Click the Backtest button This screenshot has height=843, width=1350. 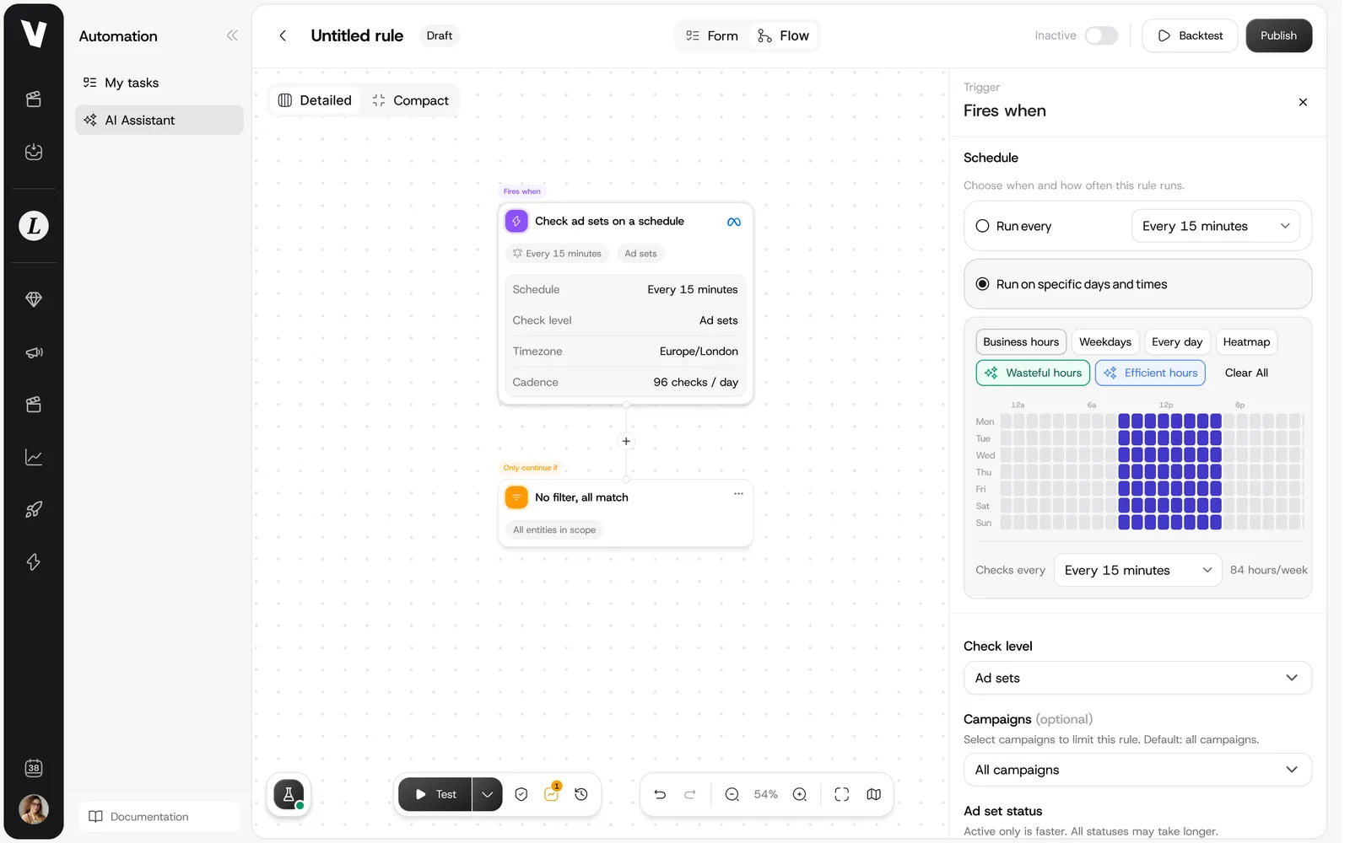click(x=1190, y=35)
